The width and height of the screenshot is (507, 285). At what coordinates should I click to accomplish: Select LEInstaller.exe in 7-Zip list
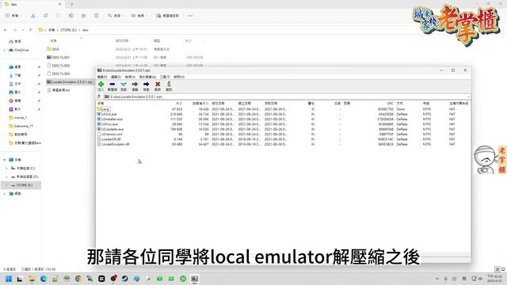click(x=110, y=120)
